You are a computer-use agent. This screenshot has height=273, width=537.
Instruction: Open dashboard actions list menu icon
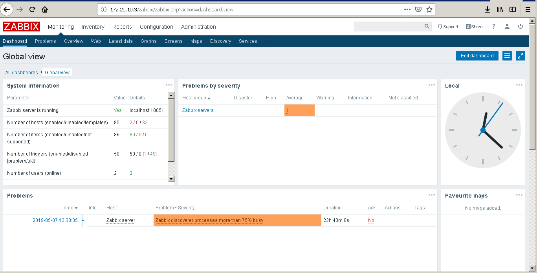click(507, 56)
